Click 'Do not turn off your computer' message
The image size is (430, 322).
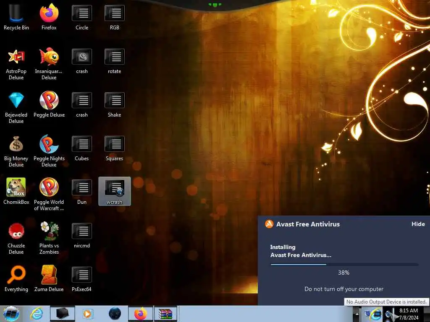[x=344, y=289]
